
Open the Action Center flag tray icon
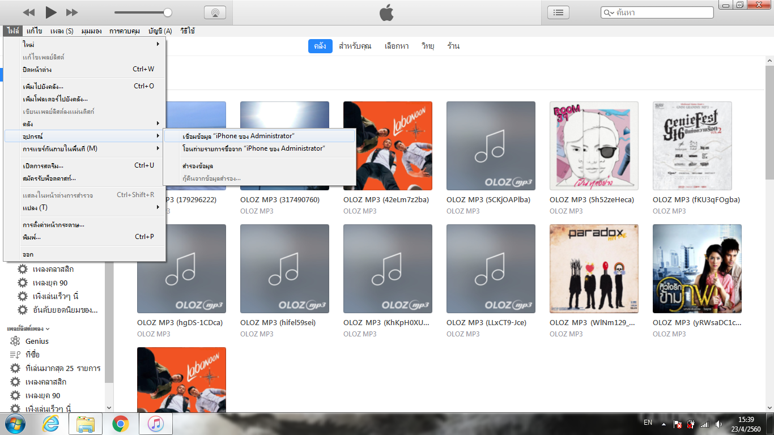(677, 424)
